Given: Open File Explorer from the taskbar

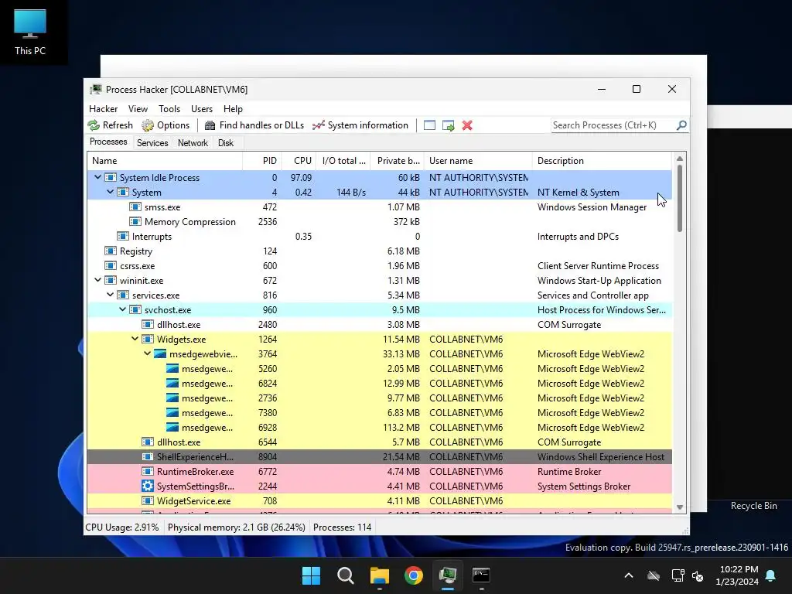Looking at the screenshot, I should coord(379,575).
